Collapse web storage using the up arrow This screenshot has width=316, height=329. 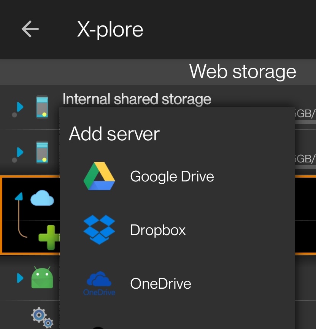(19, 197)
